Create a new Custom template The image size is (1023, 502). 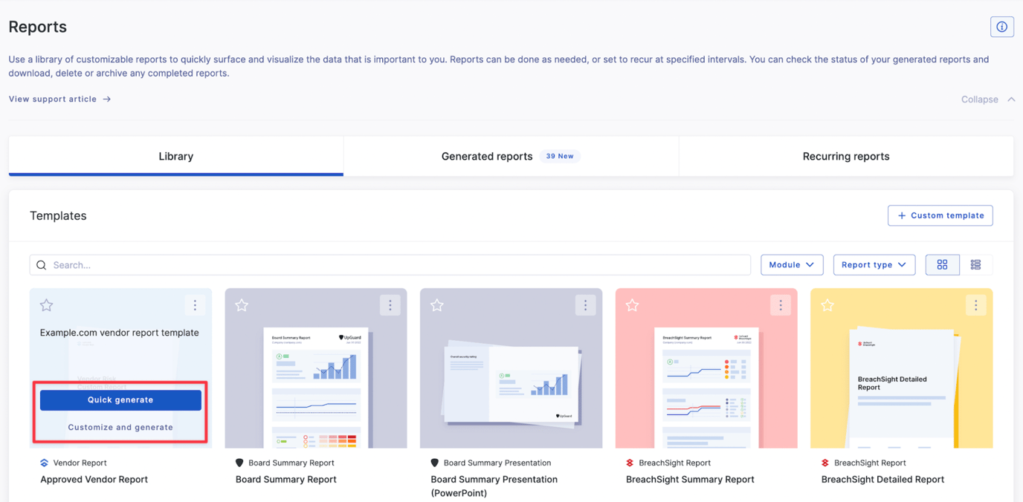940,215
